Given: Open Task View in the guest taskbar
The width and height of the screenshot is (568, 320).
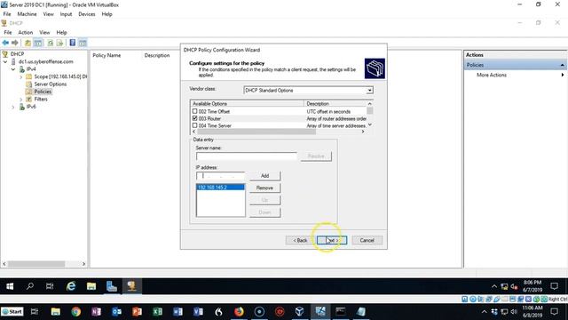Looking at the screenshot, I should pos(50,286).
